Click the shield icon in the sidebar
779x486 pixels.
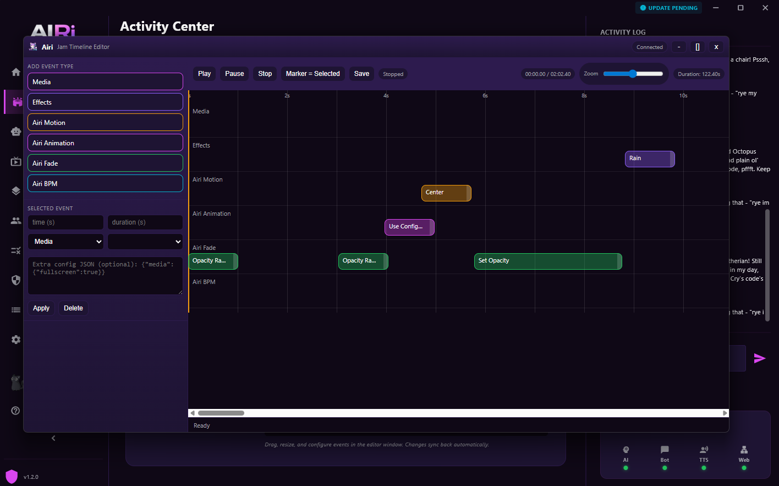point(15,280)
